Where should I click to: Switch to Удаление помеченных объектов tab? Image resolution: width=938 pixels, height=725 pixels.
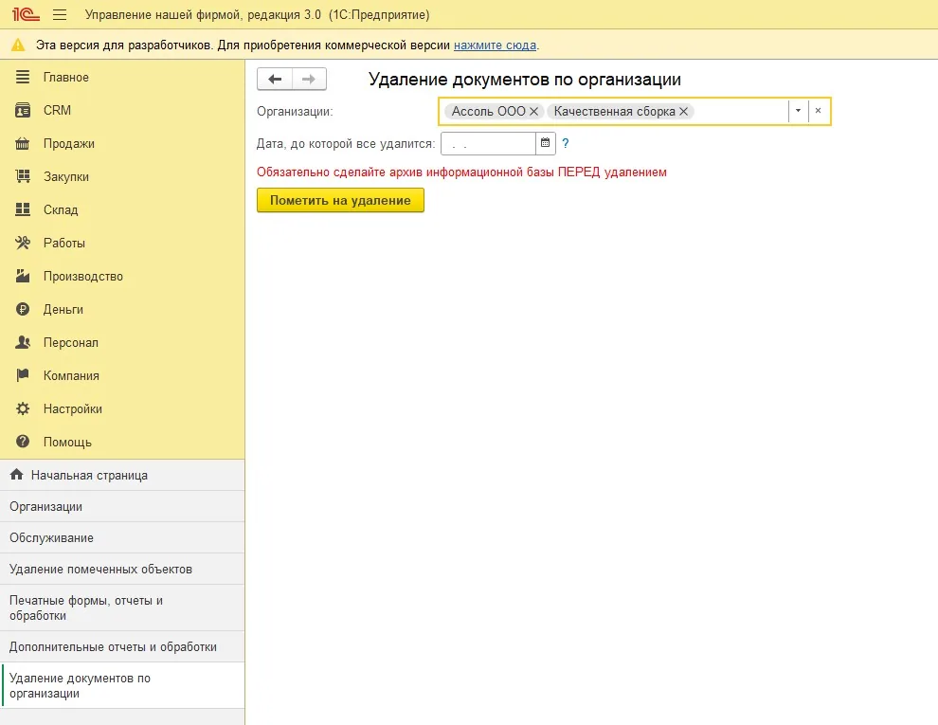(x=122, y=569)
